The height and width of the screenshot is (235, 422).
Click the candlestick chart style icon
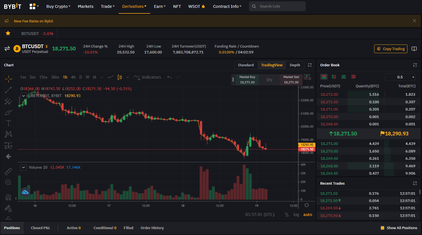pos(119,77)
